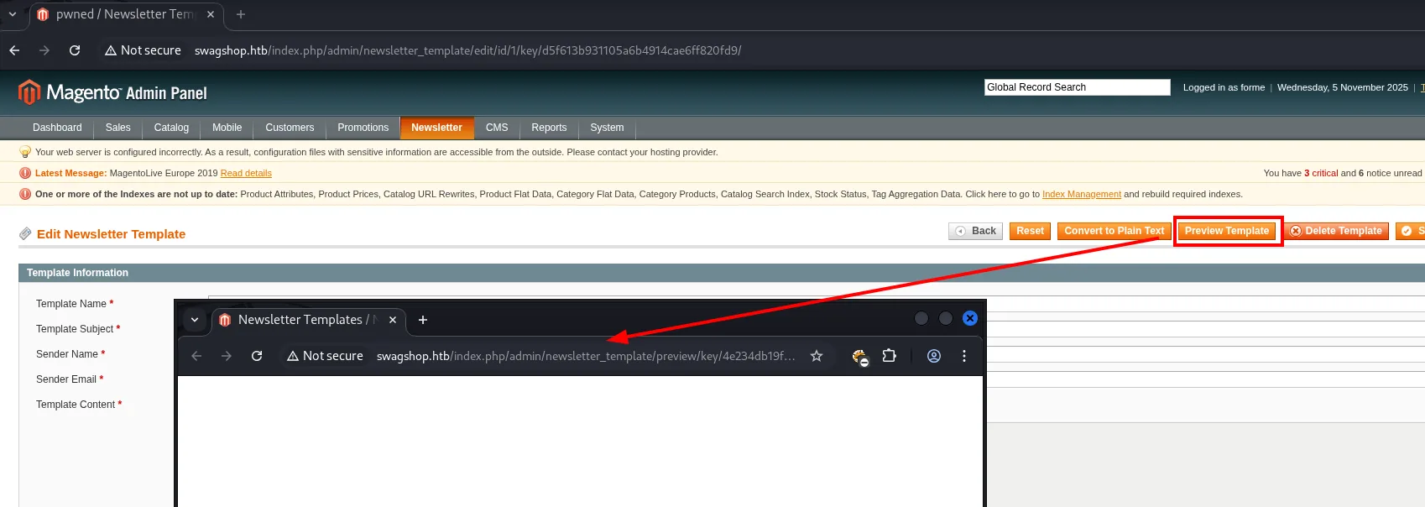1425x507 pixels.
Task: Reload the newsletter preview window
Action: (x=257, y=356)
